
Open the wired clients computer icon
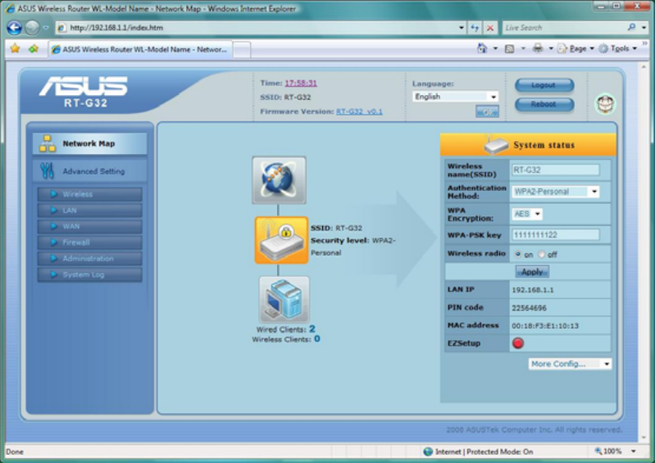pos(284,299)
